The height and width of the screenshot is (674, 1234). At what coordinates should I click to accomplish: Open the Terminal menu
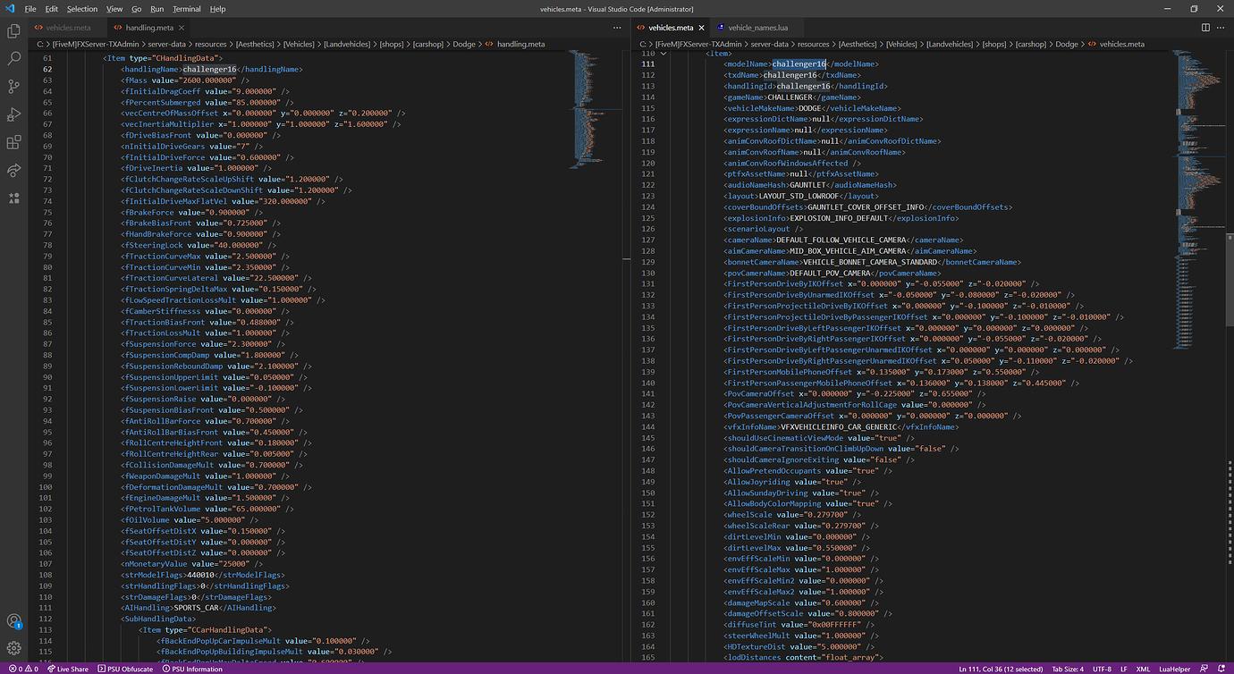[x=187, y=9]
